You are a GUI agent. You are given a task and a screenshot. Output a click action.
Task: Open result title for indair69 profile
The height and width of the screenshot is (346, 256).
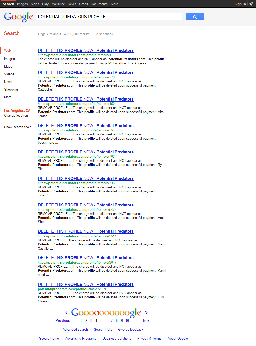pos(86,178)
